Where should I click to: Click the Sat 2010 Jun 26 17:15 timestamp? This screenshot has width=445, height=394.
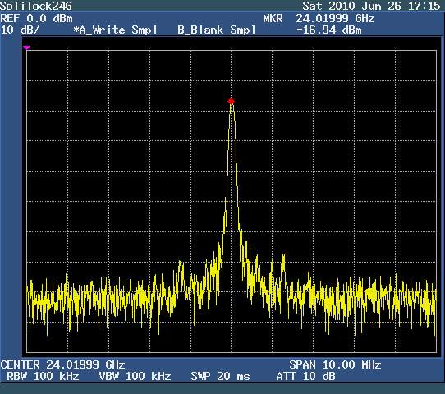point(371,6)
